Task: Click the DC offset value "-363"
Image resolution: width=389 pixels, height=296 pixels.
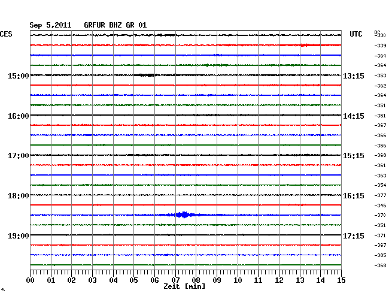Action: pyautogui.click(x=380, y=176)
